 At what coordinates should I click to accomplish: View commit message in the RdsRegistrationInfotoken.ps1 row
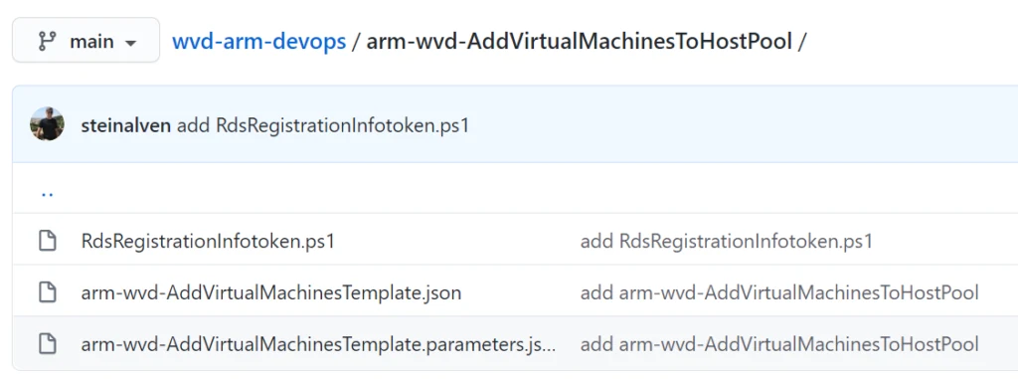pyautogui.click(x=726, y=241)
